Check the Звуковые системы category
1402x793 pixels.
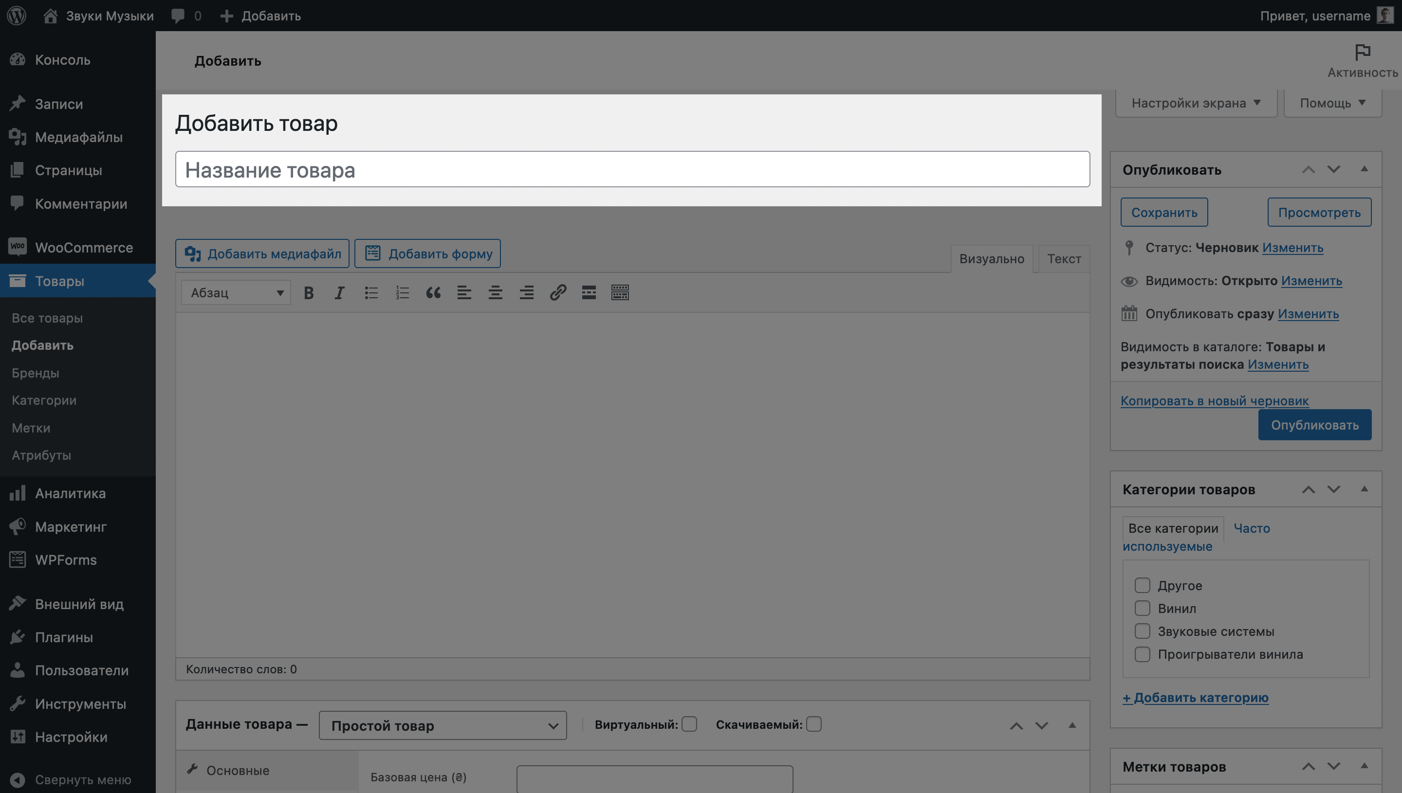(x=1142, y=631)
